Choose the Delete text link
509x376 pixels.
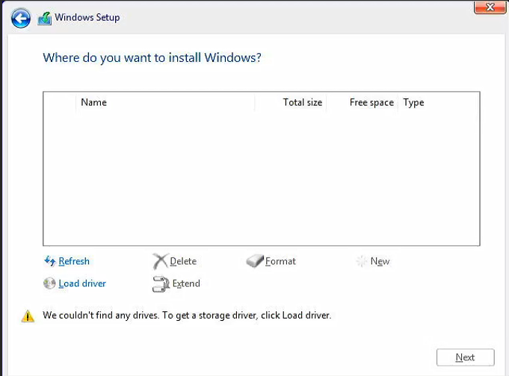point(183,261)
